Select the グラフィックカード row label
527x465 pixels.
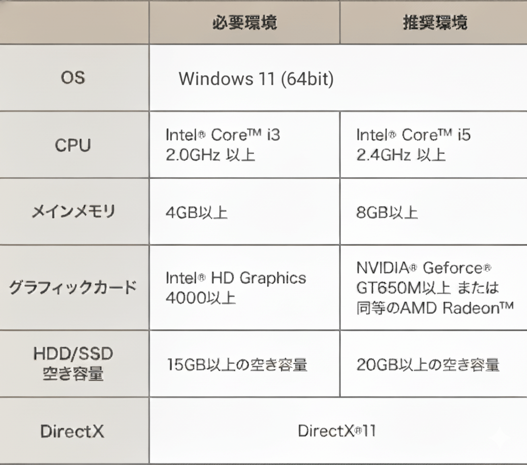73,288
